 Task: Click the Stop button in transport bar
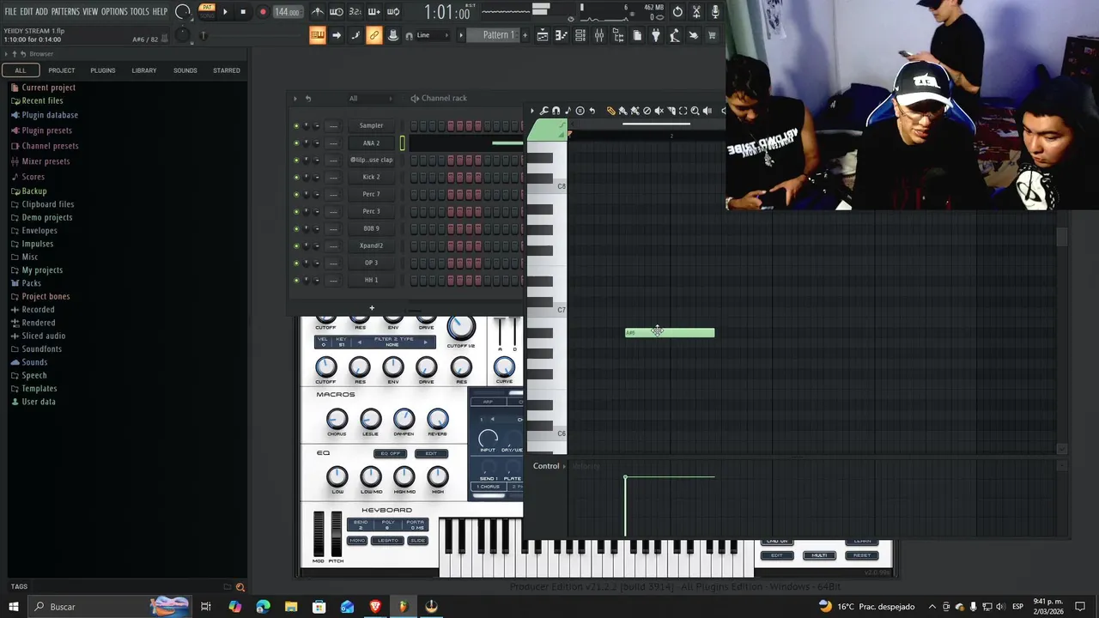243,12
